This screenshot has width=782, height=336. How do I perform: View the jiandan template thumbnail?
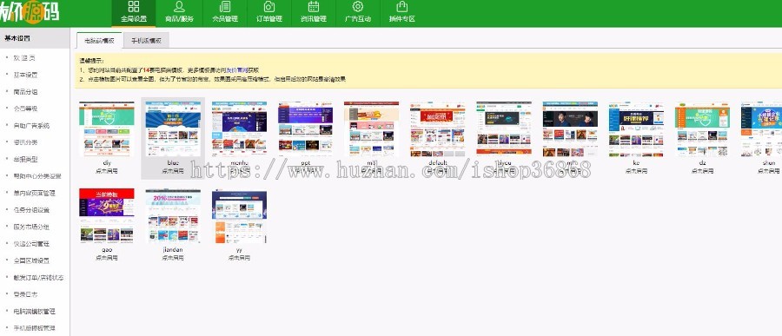click(x=173, y=216)
